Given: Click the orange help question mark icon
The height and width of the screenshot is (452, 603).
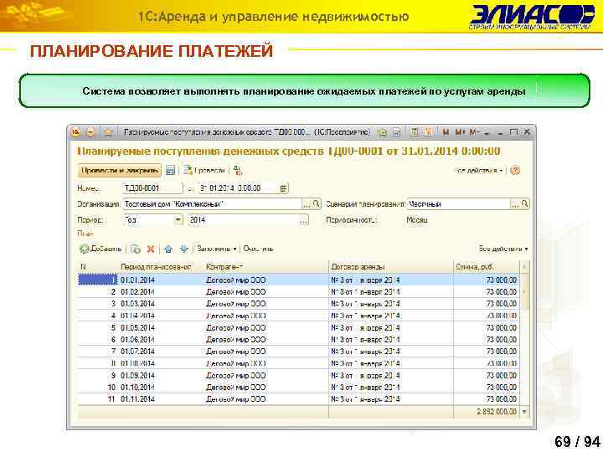Looking at the screenshot, I should click(x=514, y=170).
